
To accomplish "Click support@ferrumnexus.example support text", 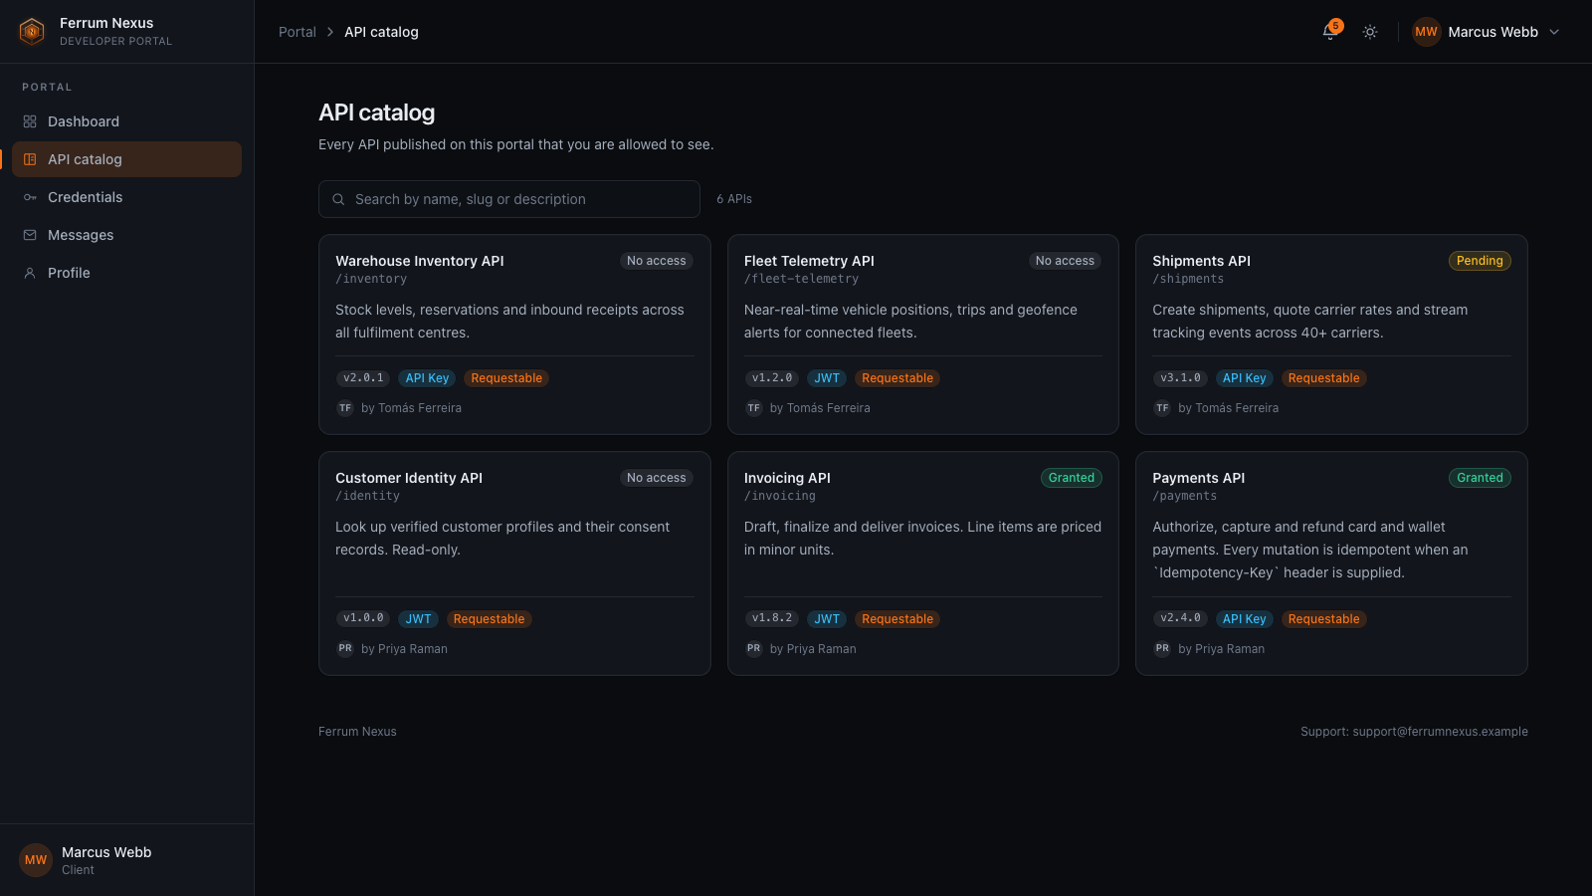I will pyautogui.click(x=1440, y=732).
